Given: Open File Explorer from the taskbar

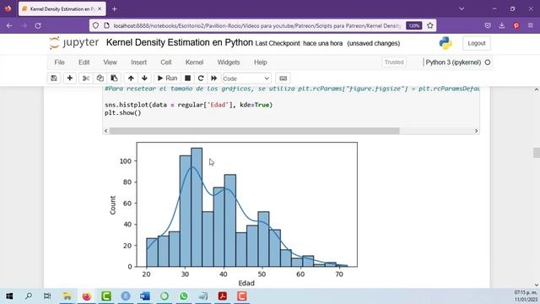Looking at the screenshot, I should click(x=67, y=296).
